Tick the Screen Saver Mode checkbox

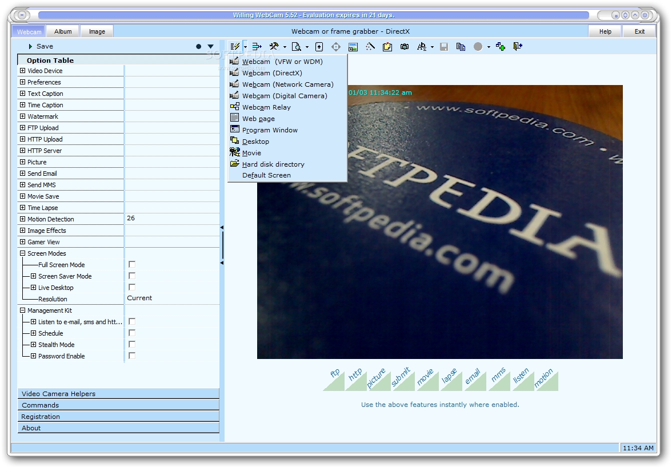132,276
